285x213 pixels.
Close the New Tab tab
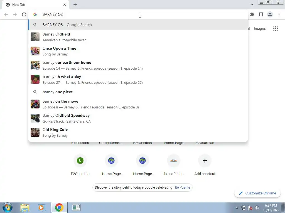coord(65,5)
